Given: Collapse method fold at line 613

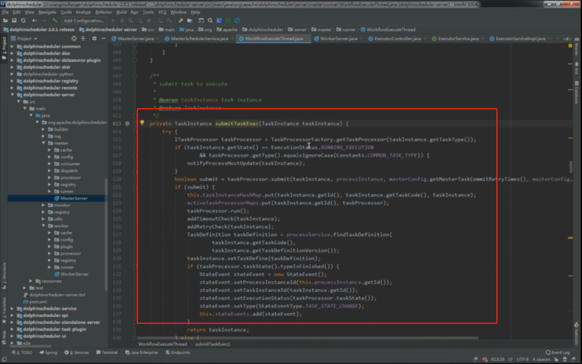Looking at the screenshot, I should click(135, 124).
